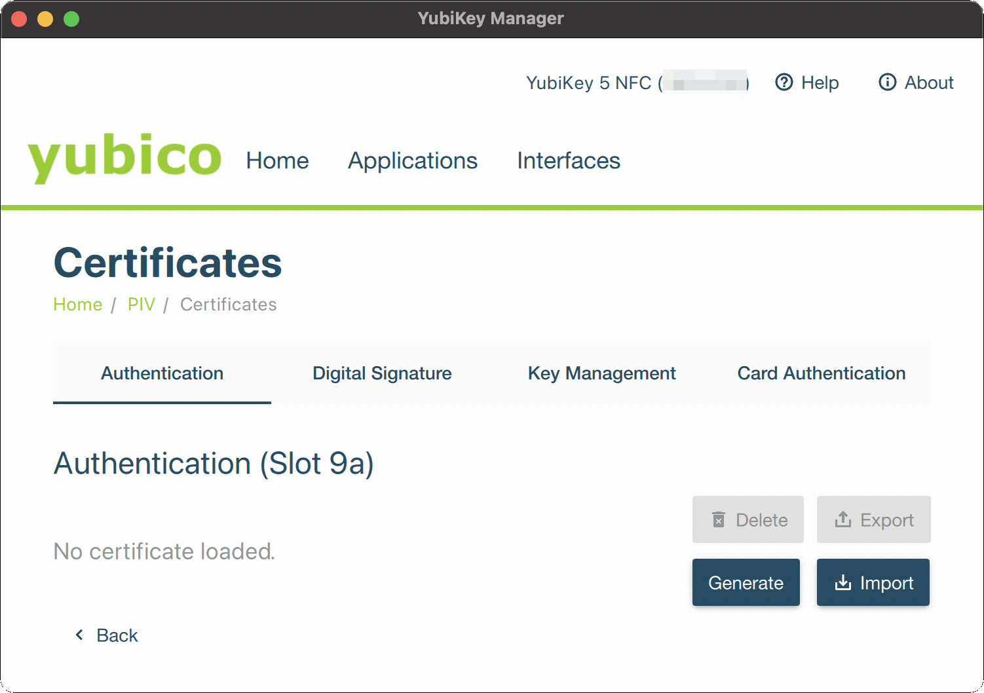Click the yubico logo
Viewport: 984px width, 693px height.
[124, 158]
